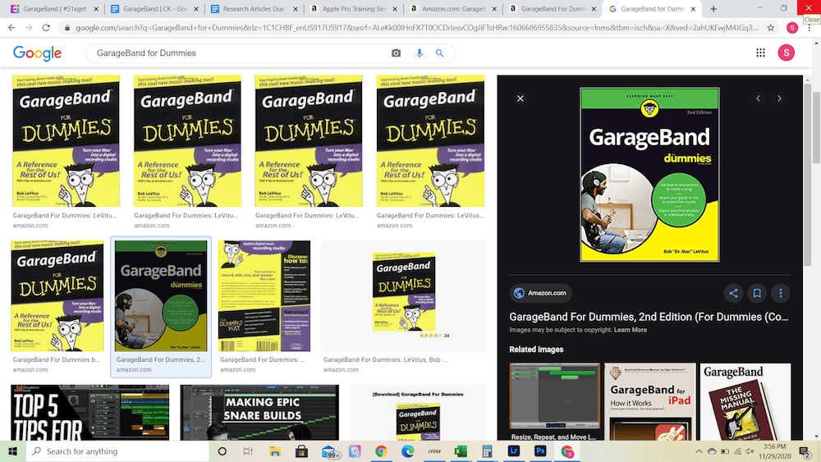
Task: Open TOP 5 TIPS video thumbnail
Action: (x=90, y=412)
